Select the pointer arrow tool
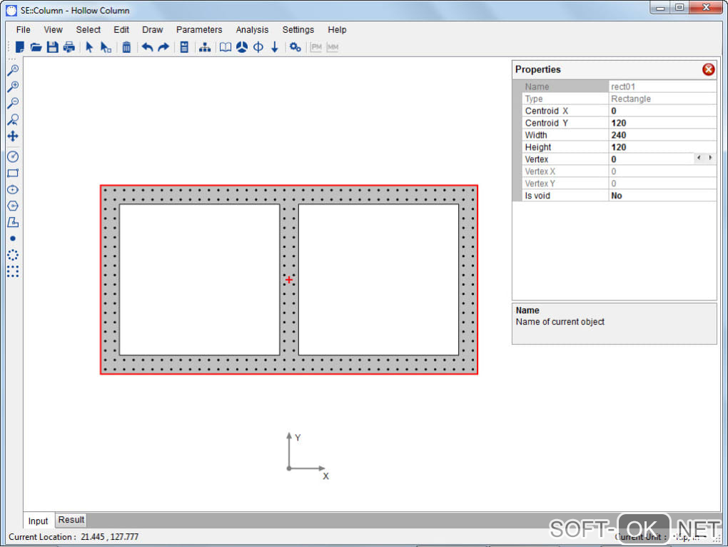728x547 pixels. (89, 47)
